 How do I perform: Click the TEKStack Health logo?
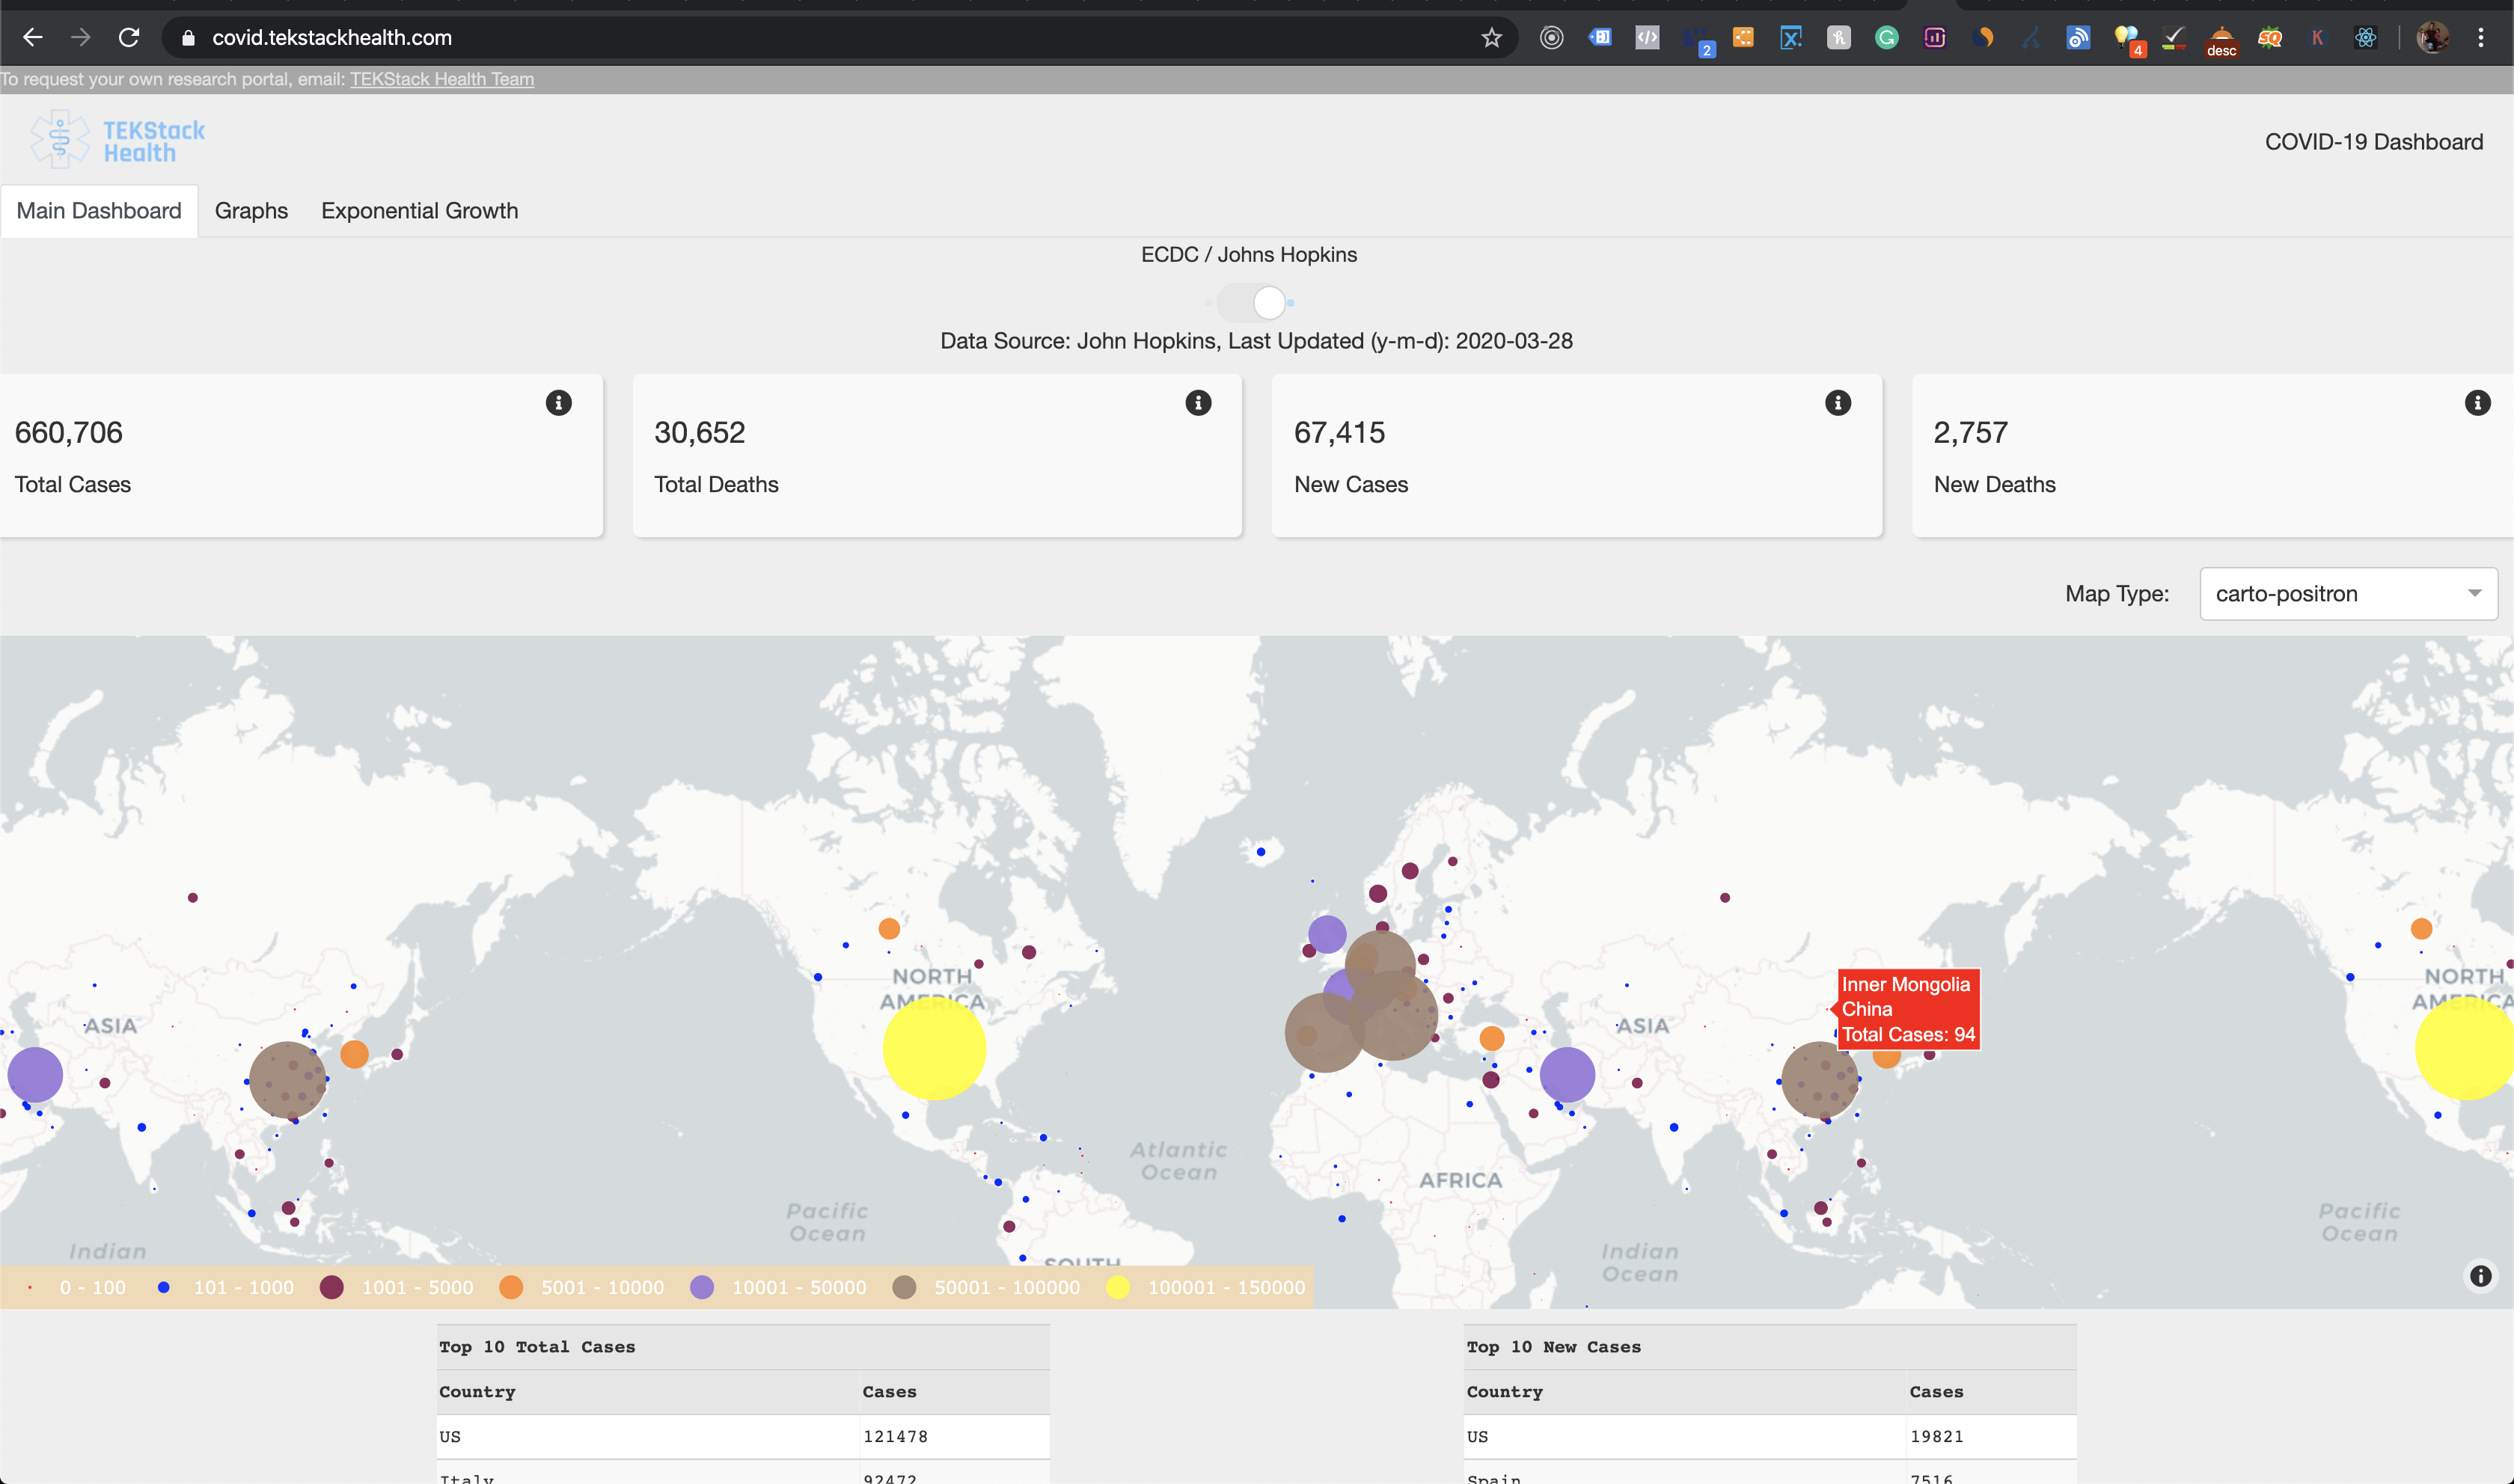coord(114,139)
